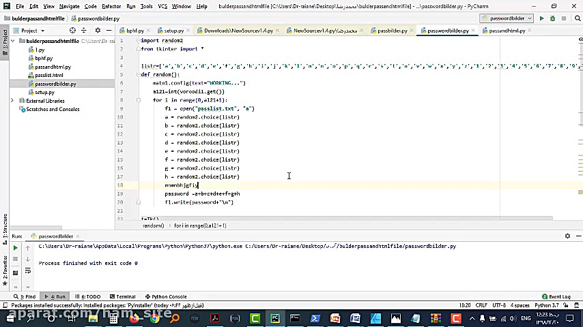583x327 pixels.
Task: Open the Python Console tool window
Action: click(x=166, y=296)
